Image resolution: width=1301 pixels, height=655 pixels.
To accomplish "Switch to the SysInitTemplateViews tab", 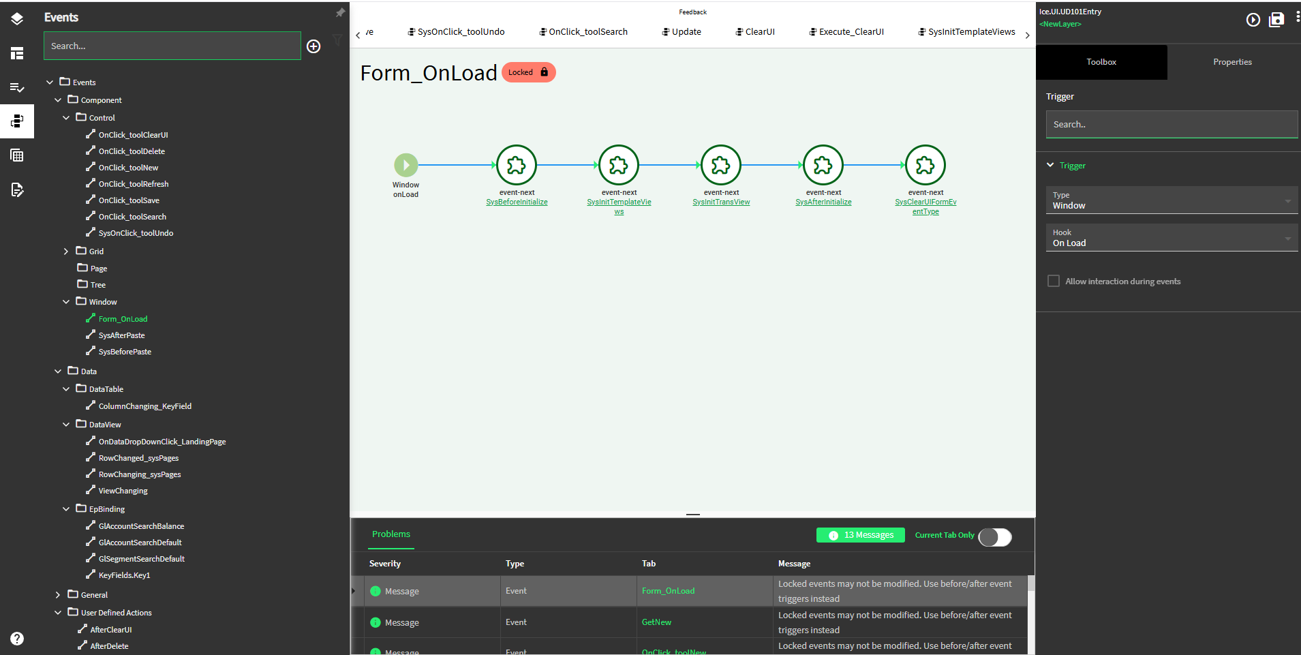I will [x=966, y=32].
